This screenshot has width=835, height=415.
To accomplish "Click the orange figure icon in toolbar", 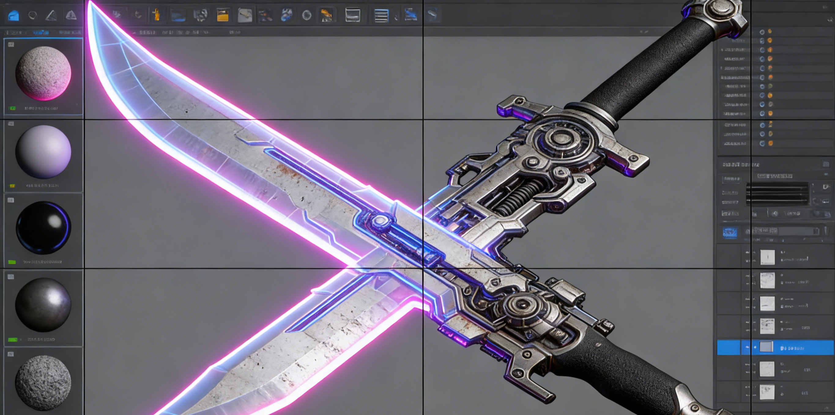I will click(156, 15).
